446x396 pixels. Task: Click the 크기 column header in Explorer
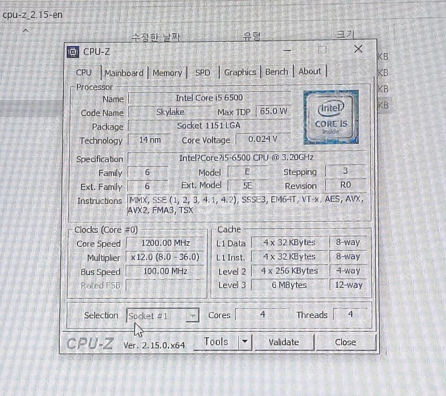pyautogui.click(x=345, y=35)
